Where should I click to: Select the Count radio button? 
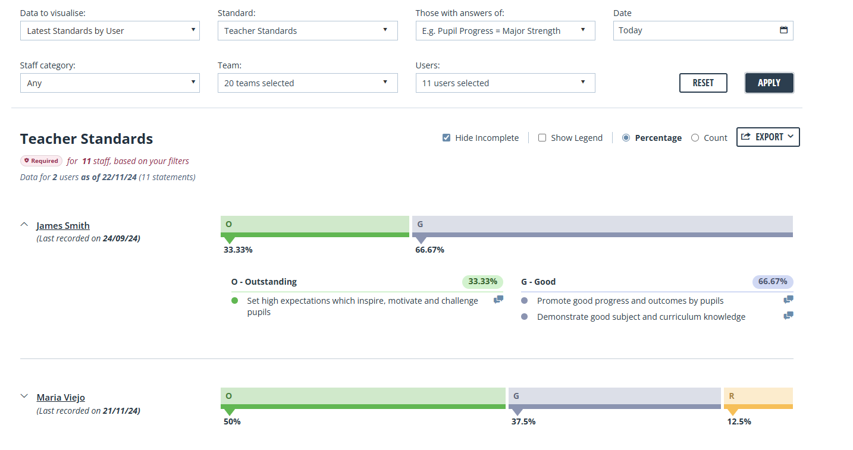point(695,138)
